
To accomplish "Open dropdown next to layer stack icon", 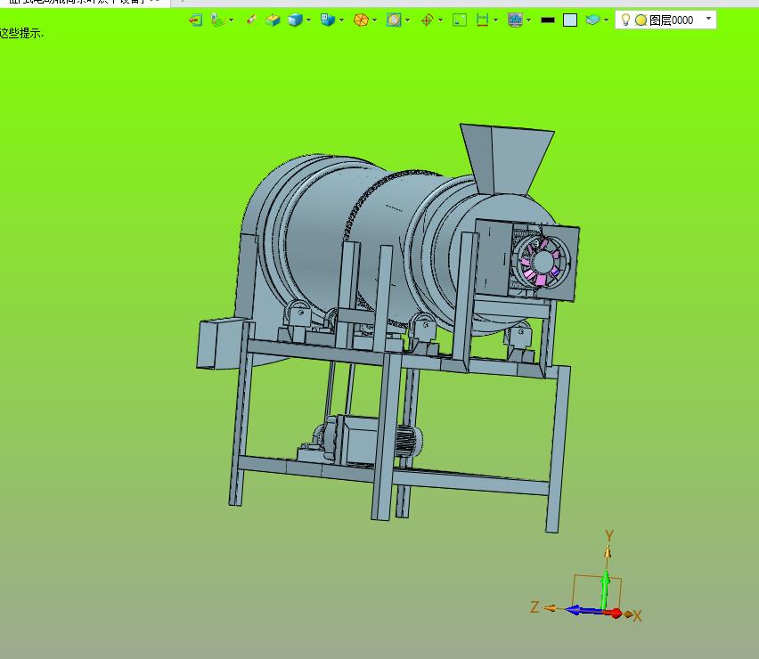I will point(606,20).
